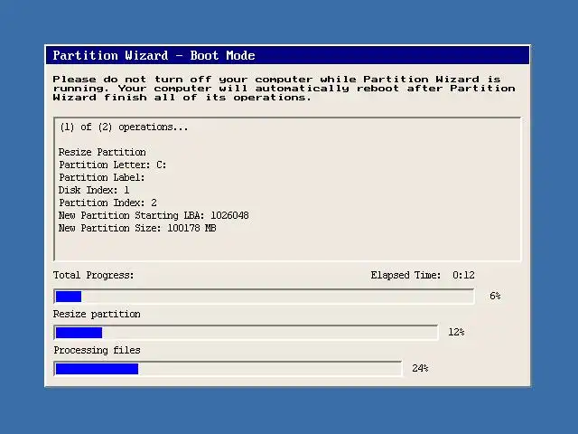Click the 24% processing files value
The image size is (578, 434).
pyautogui.click(x=420, y=368)
